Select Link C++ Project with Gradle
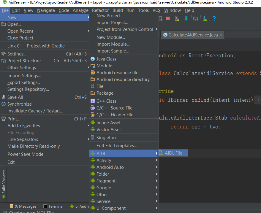This screenshot has width=261, height=213. click(x=45, y=46)
